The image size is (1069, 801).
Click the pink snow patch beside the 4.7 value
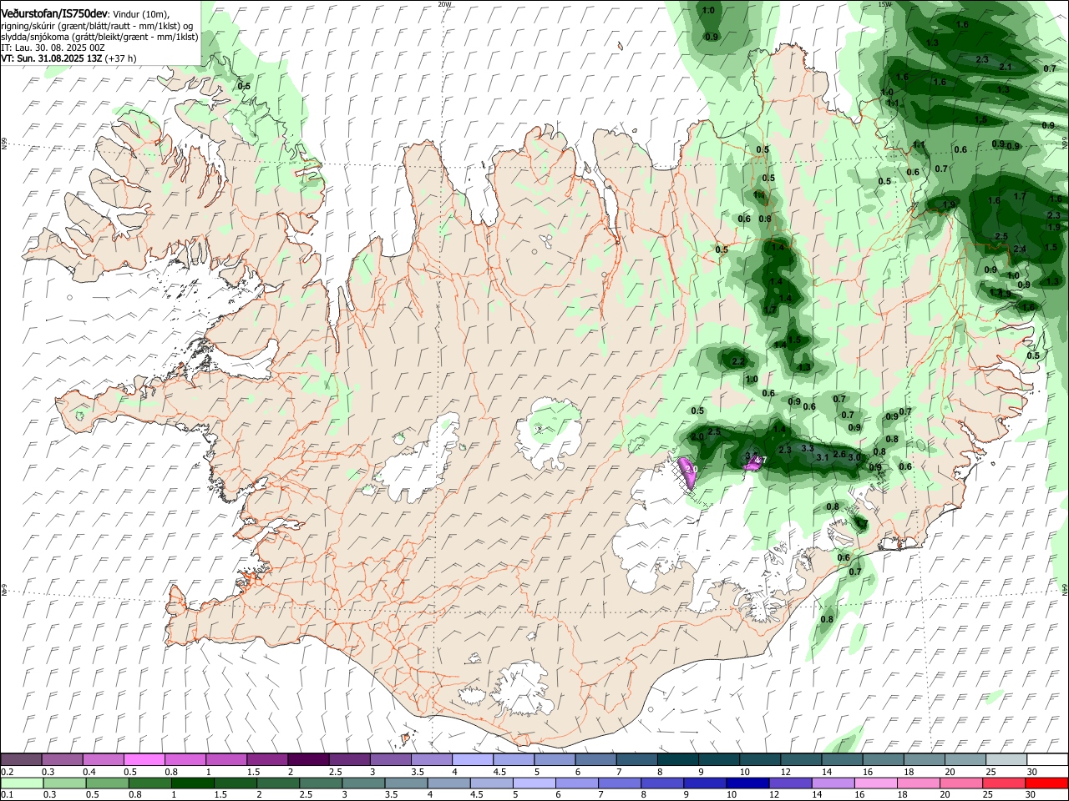tap(752, 464)
